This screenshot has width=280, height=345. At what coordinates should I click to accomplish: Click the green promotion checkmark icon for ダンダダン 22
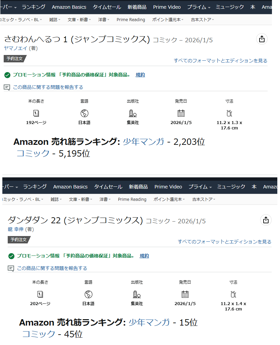click(x=11, y=256)
